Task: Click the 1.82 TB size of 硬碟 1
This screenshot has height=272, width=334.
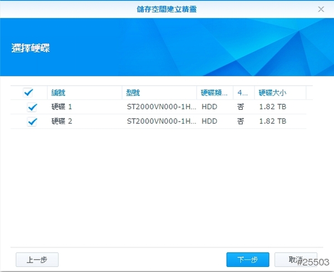Action: (273, 106)
